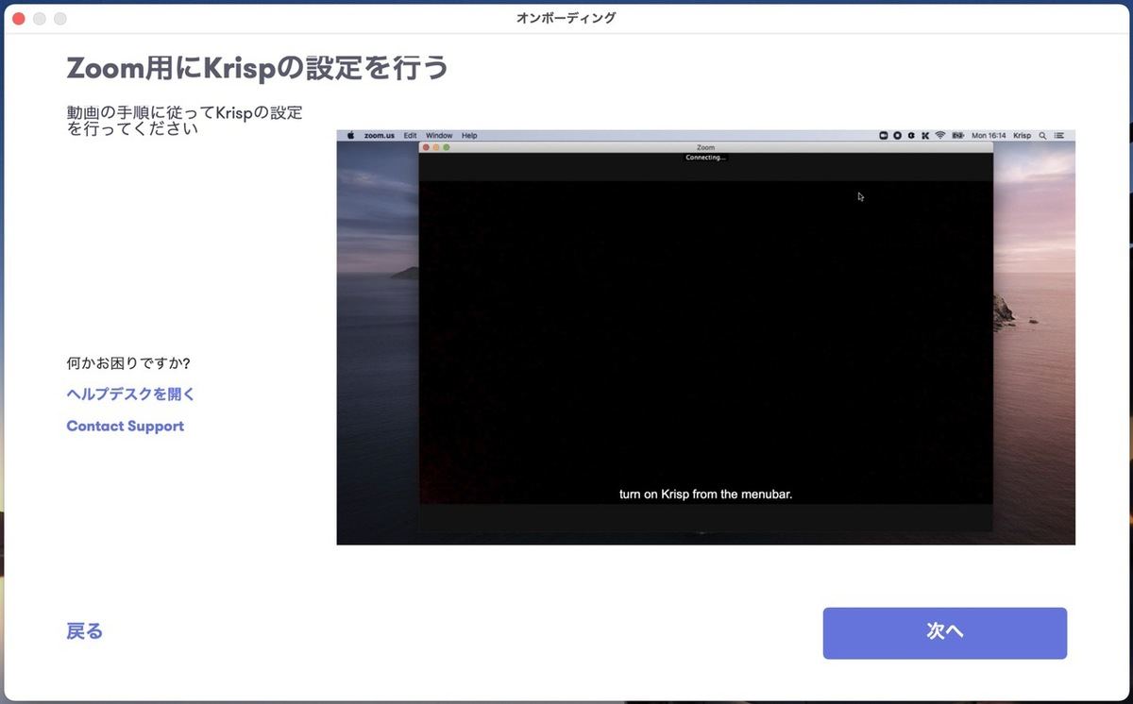Click the Krisp K icon in video menu bar
Viewport: 1133px width, 704px height.
click(925, 136)
